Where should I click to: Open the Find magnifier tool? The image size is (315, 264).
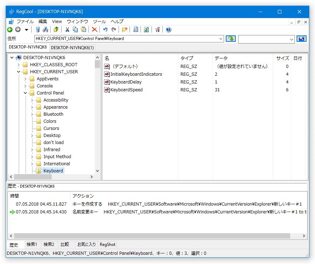point(136,30)
